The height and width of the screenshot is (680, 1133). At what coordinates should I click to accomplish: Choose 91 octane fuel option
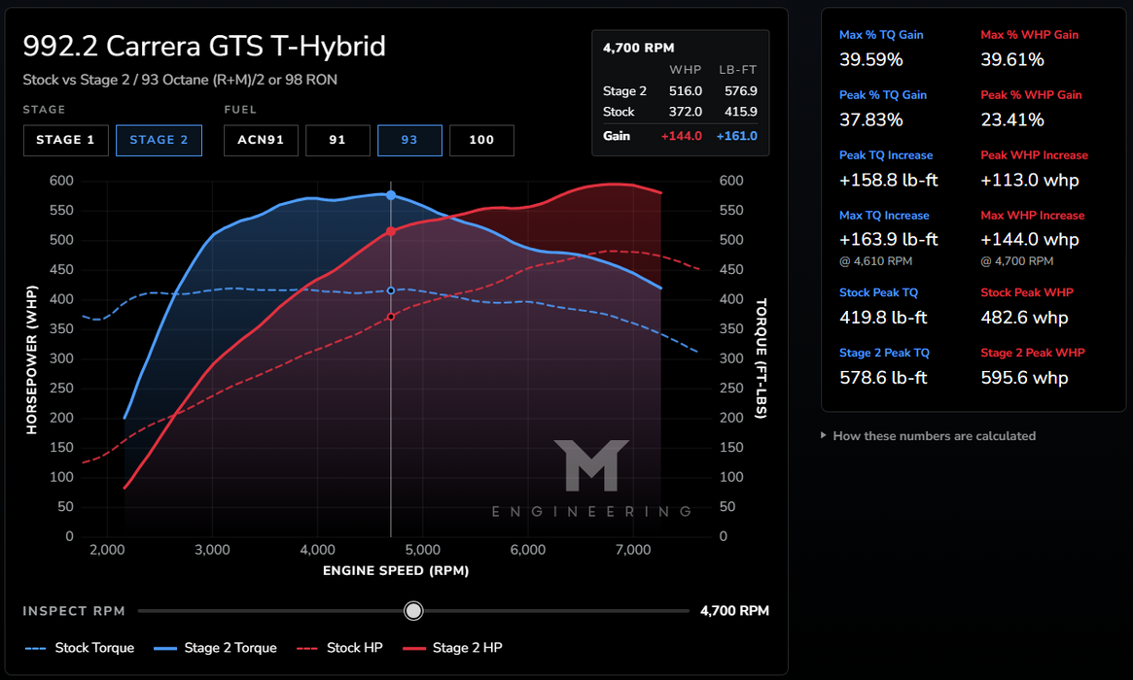[337, 140]
